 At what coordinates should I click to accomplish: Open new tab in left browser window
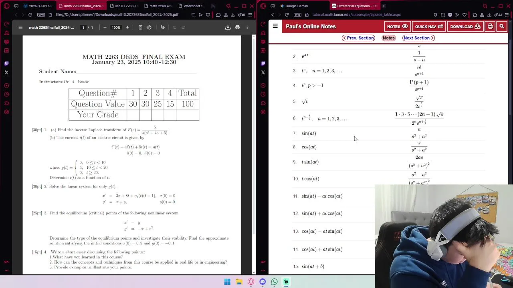213,6
